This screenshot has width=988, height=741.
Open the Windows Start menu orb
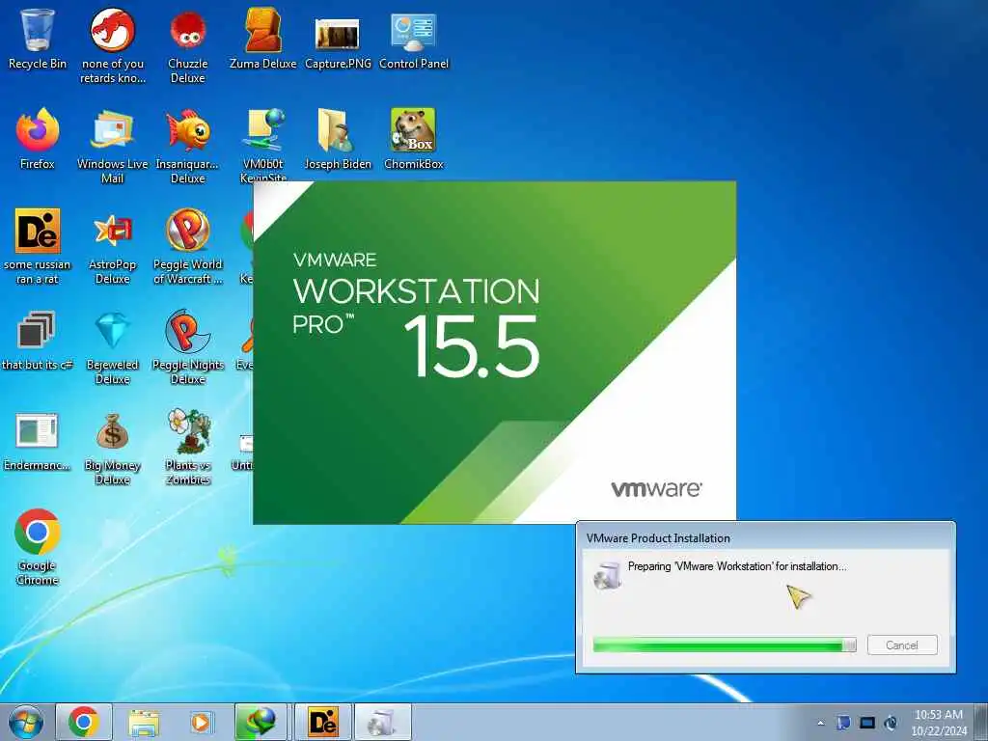click(26, 722)
